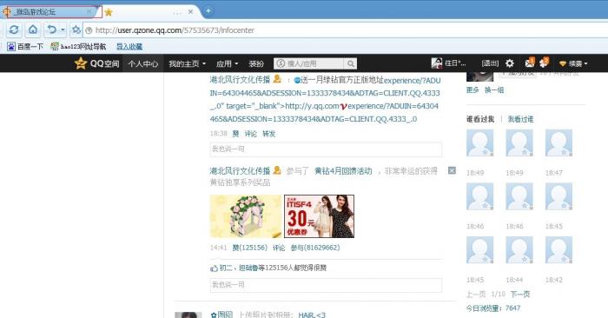608x318 pixels.
Task: Click 评论 on the 14:41 post
Action: 279,248
